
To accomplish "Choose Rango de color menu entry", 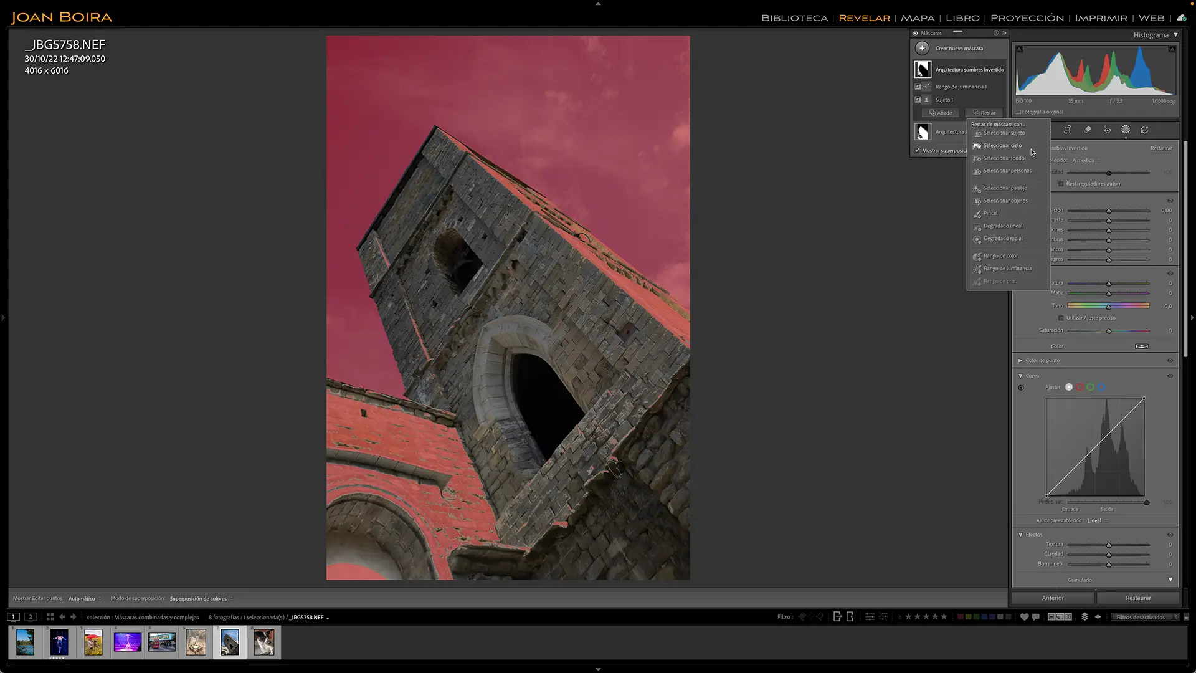I will click(x=1007, y=255).
